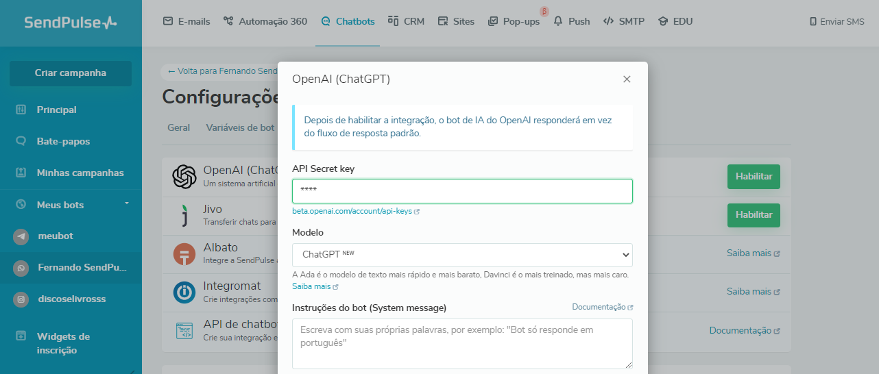Focus the API Secret key field
879x374 pixels.
pos(462,191)
